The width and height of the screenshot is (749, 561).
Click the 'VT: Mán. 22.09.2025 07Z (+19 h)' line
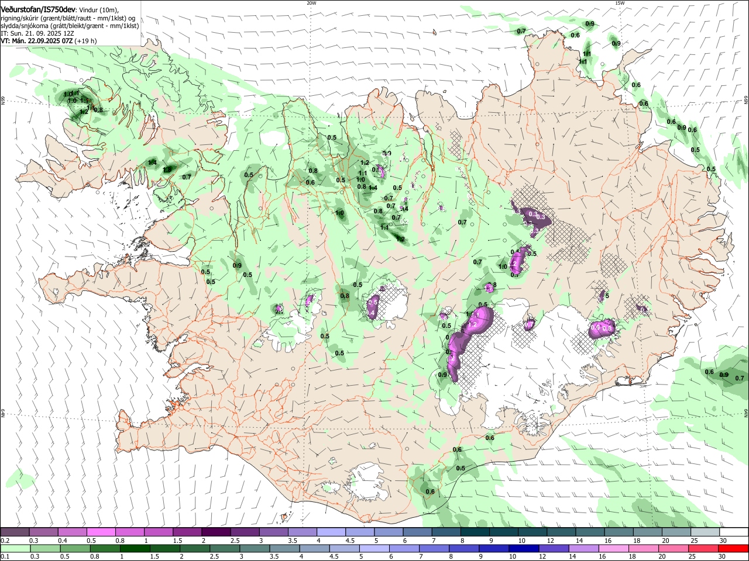(x=49, y=41)
